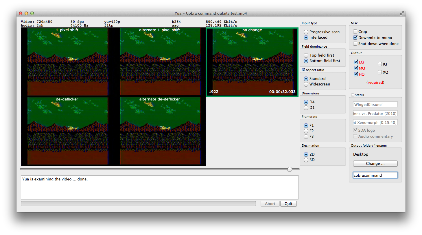
Task: Choose 3D decimation
Action: point(306,160)
